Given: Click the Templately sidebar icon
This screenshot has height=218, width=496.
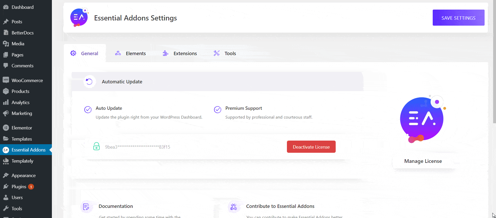Looking at the screenshot, I should [6, 161].
